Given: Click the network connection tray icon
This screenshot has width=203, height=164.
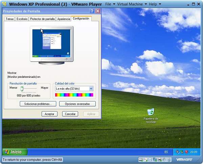Looking at the screenshot, I should click(x=182, y=152).
